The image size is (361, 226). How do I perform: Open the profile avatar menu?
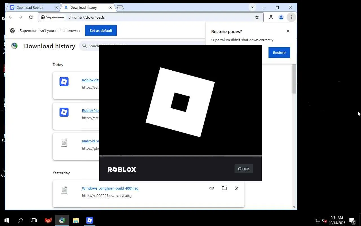281,17
